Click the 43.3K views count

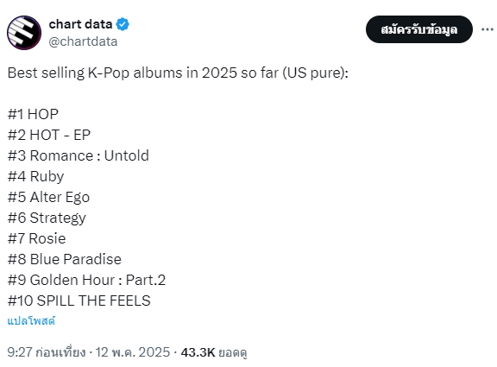pos(198,352)
